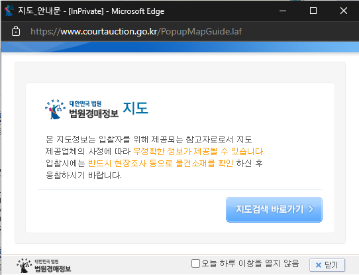Click the text 응찰하시기 바랍니다.
The width and height of the screenshot is (359, 275).
83,175
